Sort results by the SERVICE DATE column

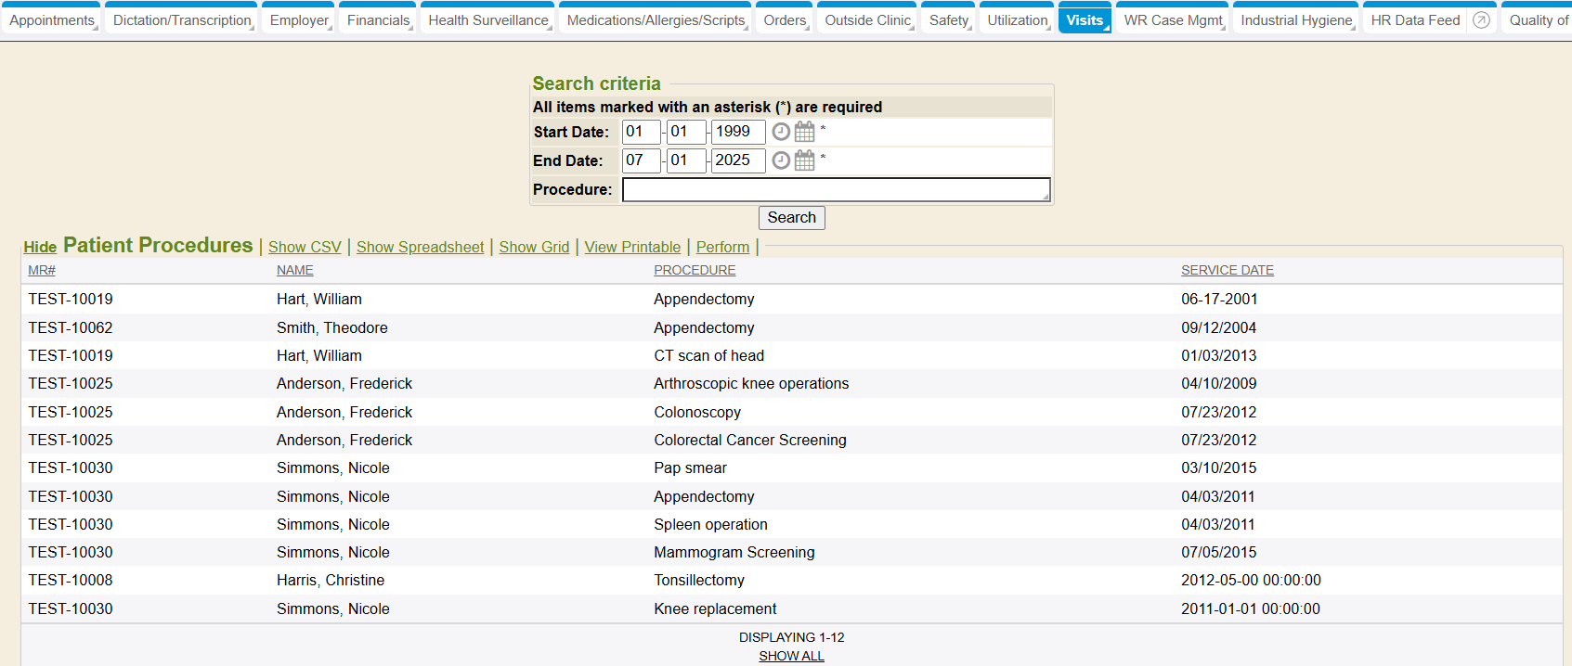tap(1227, 270)
